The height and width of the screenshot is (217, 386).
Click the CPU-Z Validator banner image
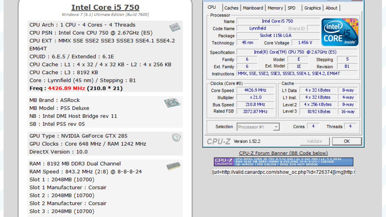[283, 162]
